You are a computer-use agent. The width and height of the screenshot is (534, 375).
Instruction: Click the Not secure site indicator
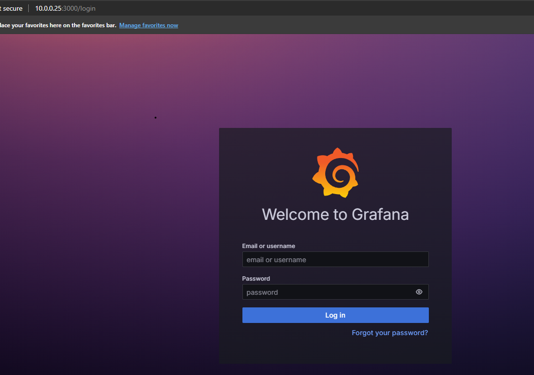[12, 8]
